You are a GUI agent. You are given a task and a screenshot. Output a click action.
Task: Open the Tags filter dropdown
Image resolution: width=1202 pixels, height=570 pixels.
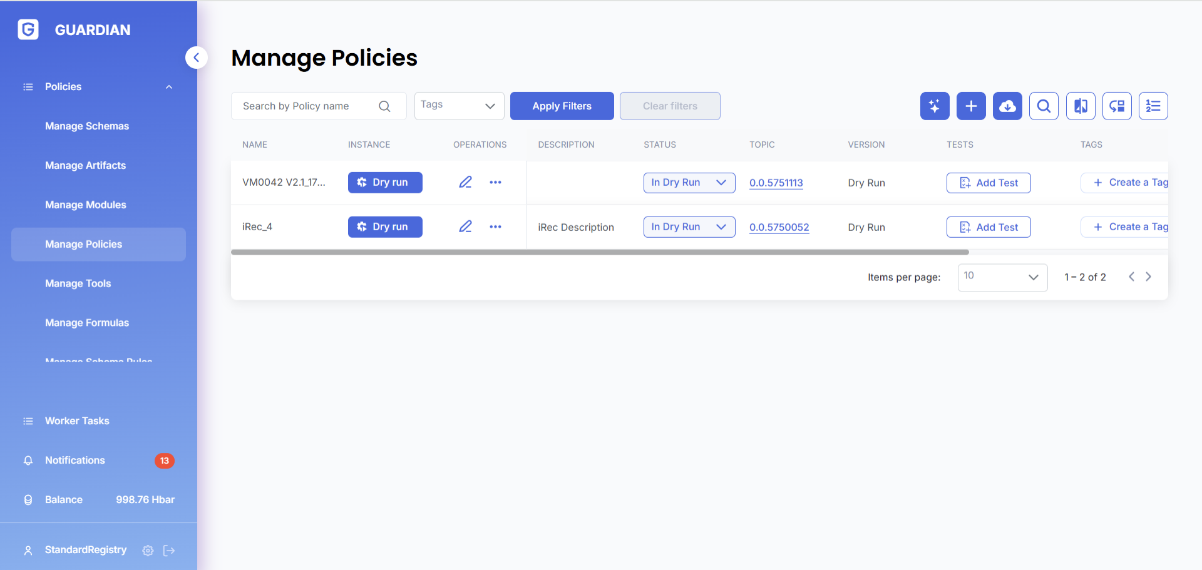(x=459, y=106)
